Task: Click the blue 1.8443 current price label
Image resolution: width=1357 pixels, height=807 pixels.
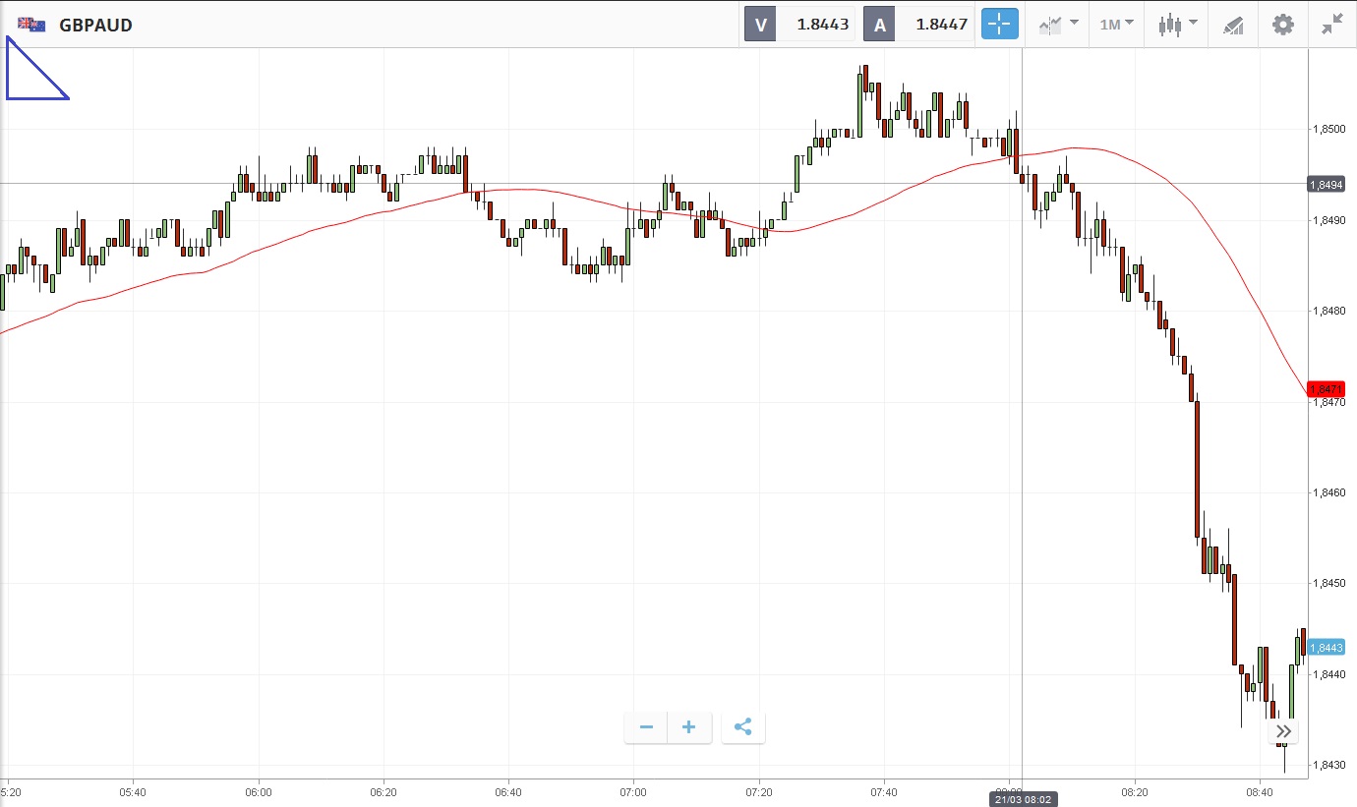Action: click(x=1326, y=647)
